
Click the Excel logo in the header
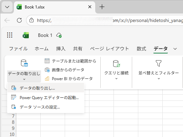coord(26,35)
